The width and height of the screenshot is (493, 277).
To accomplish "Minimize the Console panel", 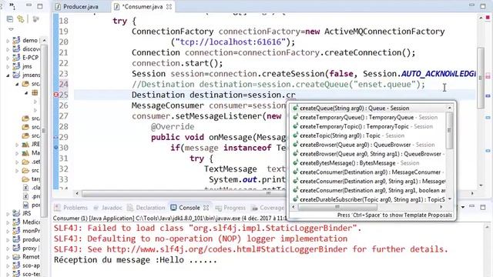I will [471, 206].
